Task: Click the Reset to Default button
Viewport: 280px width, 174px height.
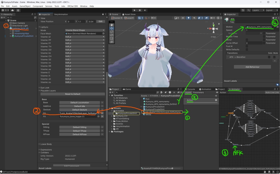Action: pyautogui.click(x=73, y=94)
